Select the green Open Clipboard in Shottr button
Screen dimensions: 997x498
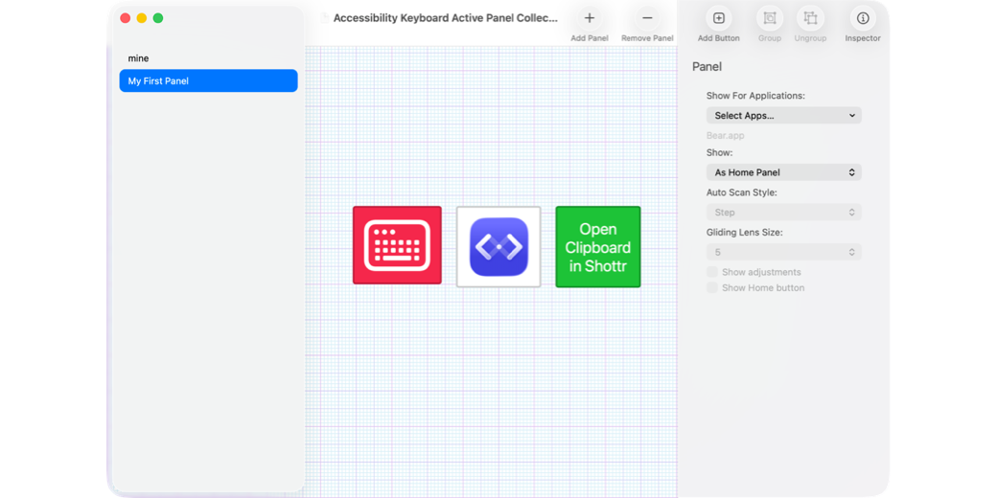(597, 246)
